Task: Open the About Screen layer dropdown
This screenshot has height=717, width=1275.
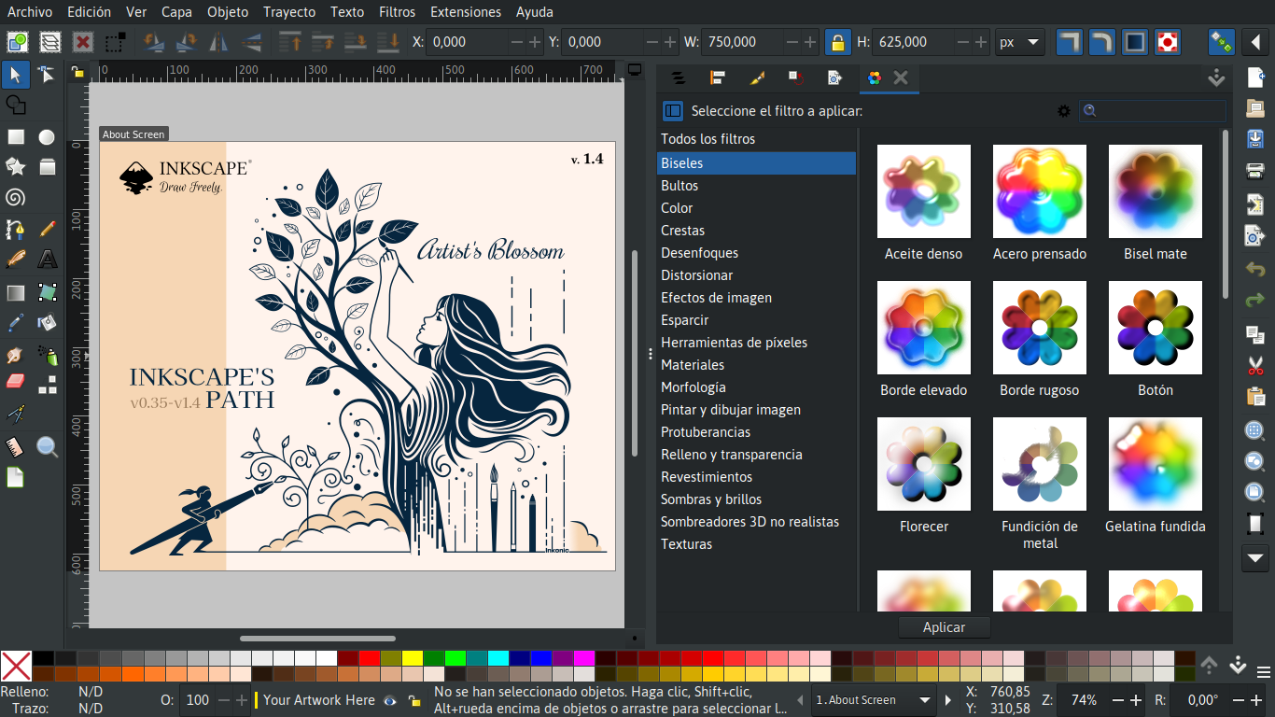Action: [x=872, y=700]
